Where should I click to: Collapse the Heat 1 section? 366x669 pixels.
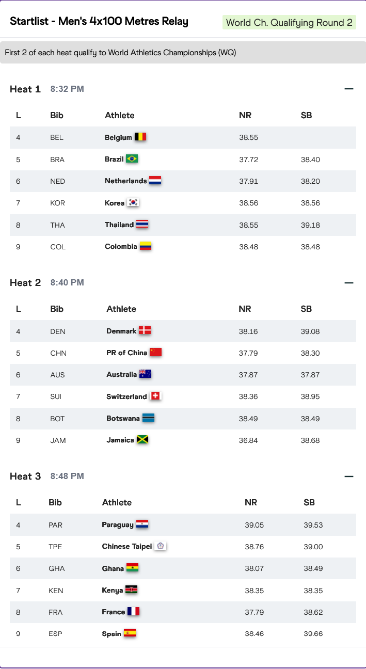(349, 89)
